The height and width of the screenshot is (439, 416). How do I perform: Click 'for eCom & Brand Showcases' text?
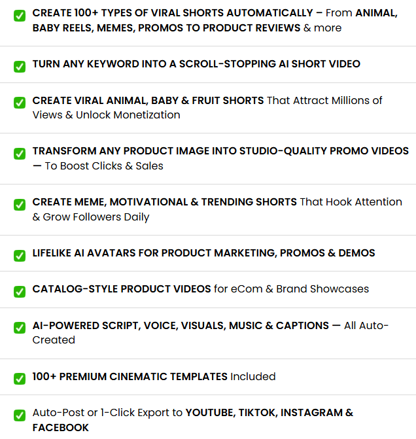(x=291, y=289)
